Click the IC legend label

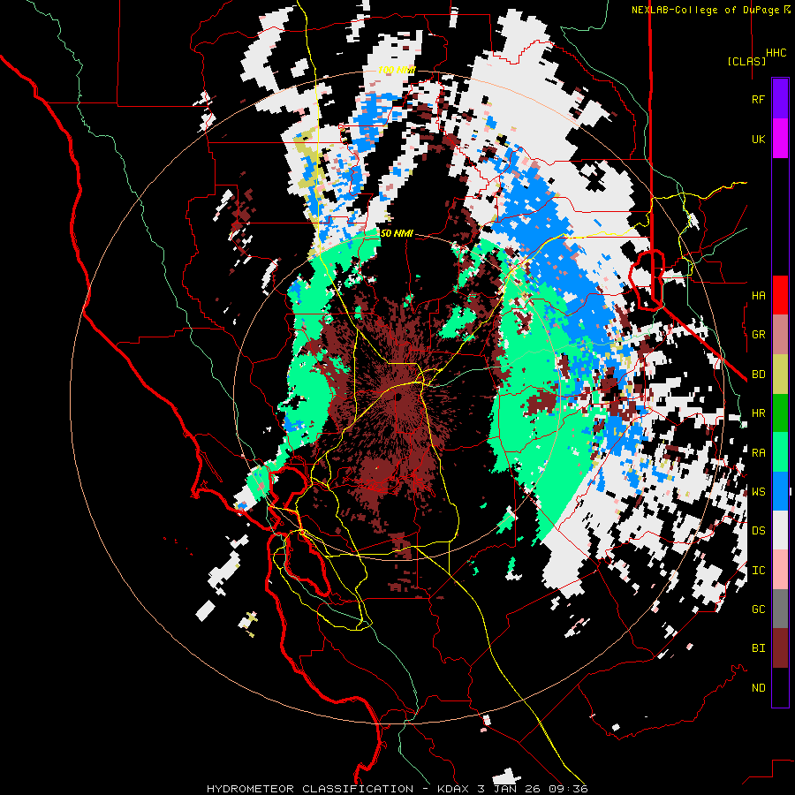pyautogui.click(x=758, y=571)
